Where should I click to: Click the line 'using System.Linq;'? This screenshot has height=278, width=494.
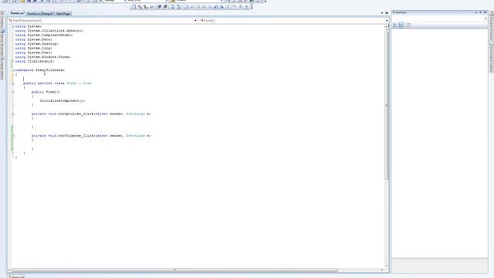tap(34, 49)
